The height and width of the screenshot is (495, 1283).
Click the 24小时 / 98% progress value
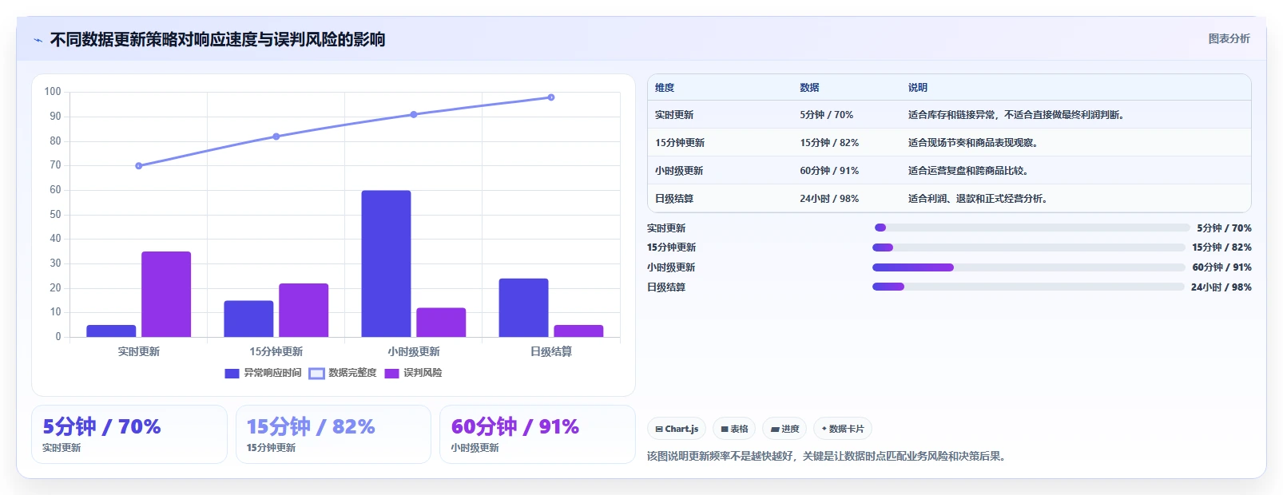(1221, 287)
